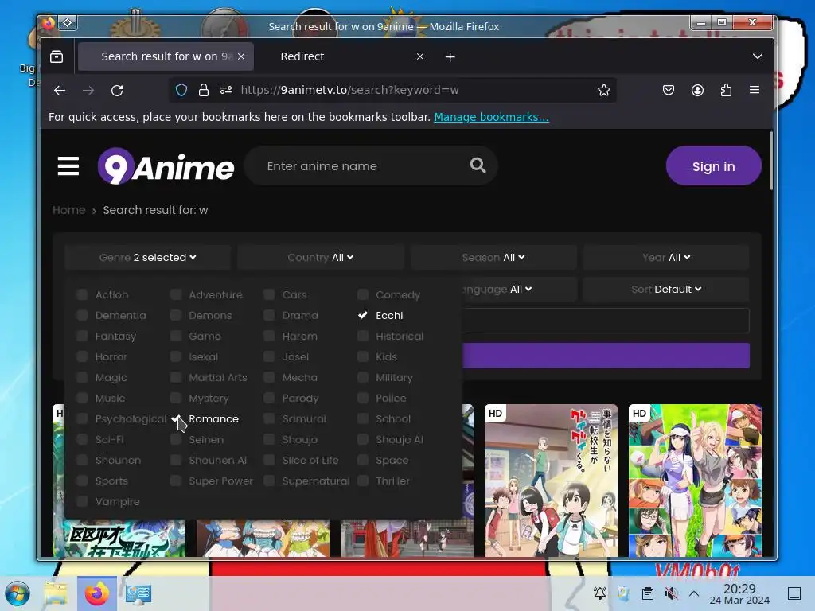Open the site permissions icon in the address bar

226,91
